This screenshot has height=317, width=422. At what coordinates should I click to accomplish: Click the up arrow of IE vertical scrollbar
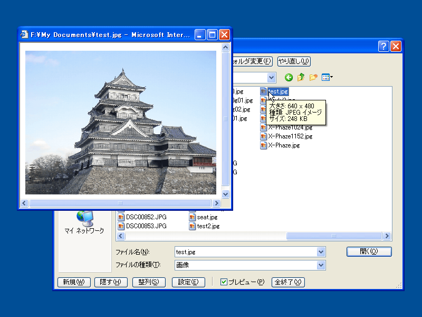tap(226, 48)
